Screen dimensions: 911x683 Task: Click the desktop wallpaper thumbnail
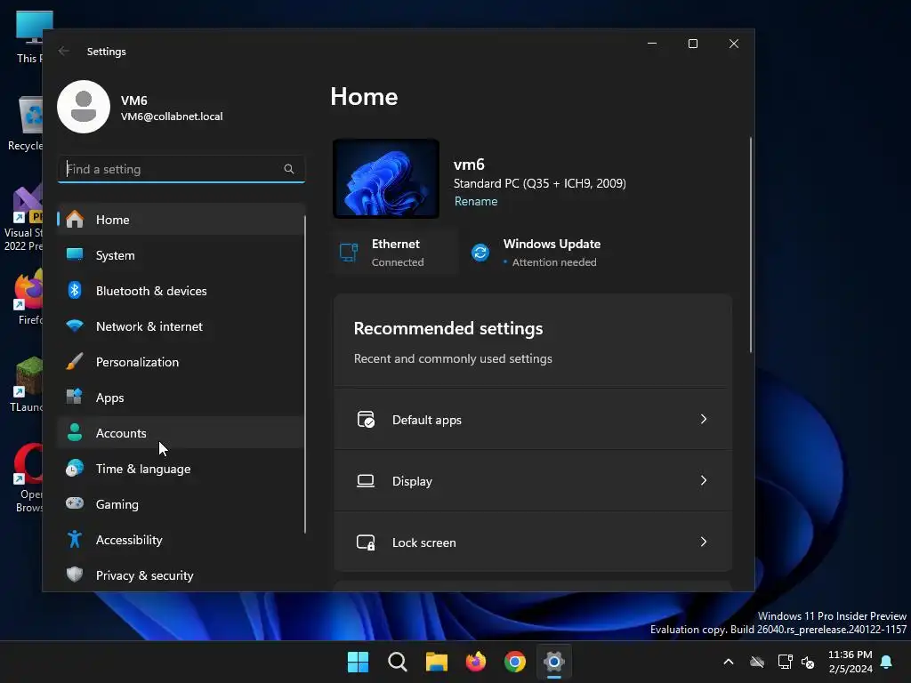click(x=386, y=178)
